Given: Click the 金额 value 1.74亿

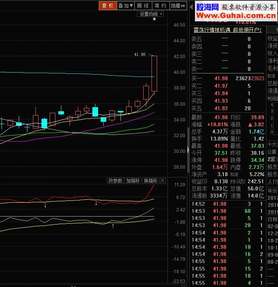Looking at the screenshot, I should [256, 132].
